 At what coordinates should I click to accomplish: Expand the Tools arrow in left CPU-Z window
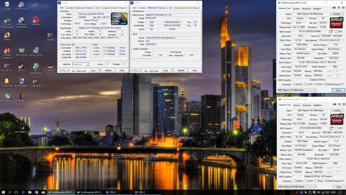(99, 70)
